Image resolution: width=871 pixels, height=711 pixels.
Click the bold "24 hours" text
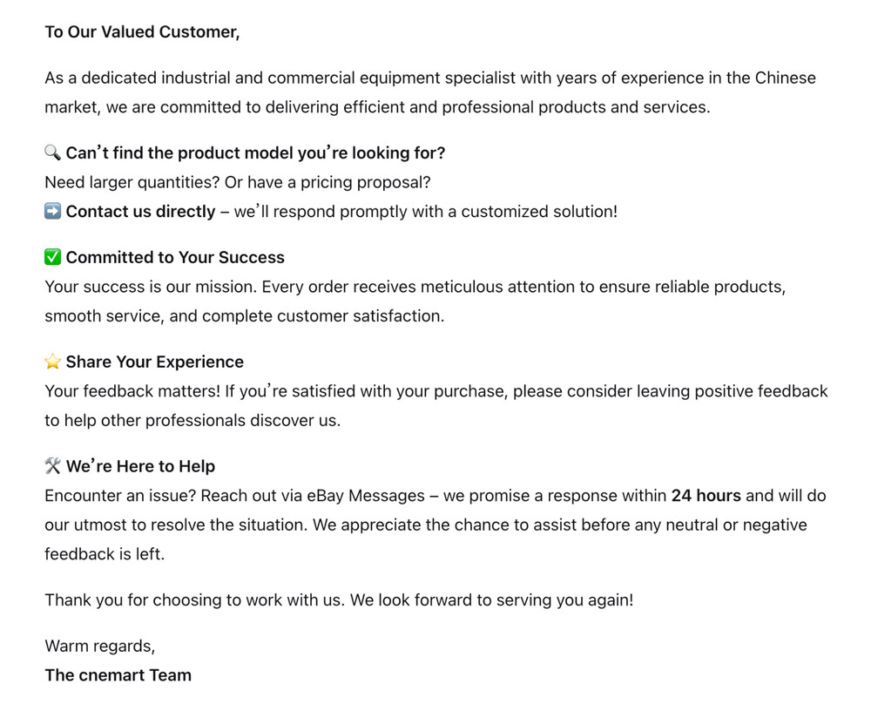[x=706, y=496]
